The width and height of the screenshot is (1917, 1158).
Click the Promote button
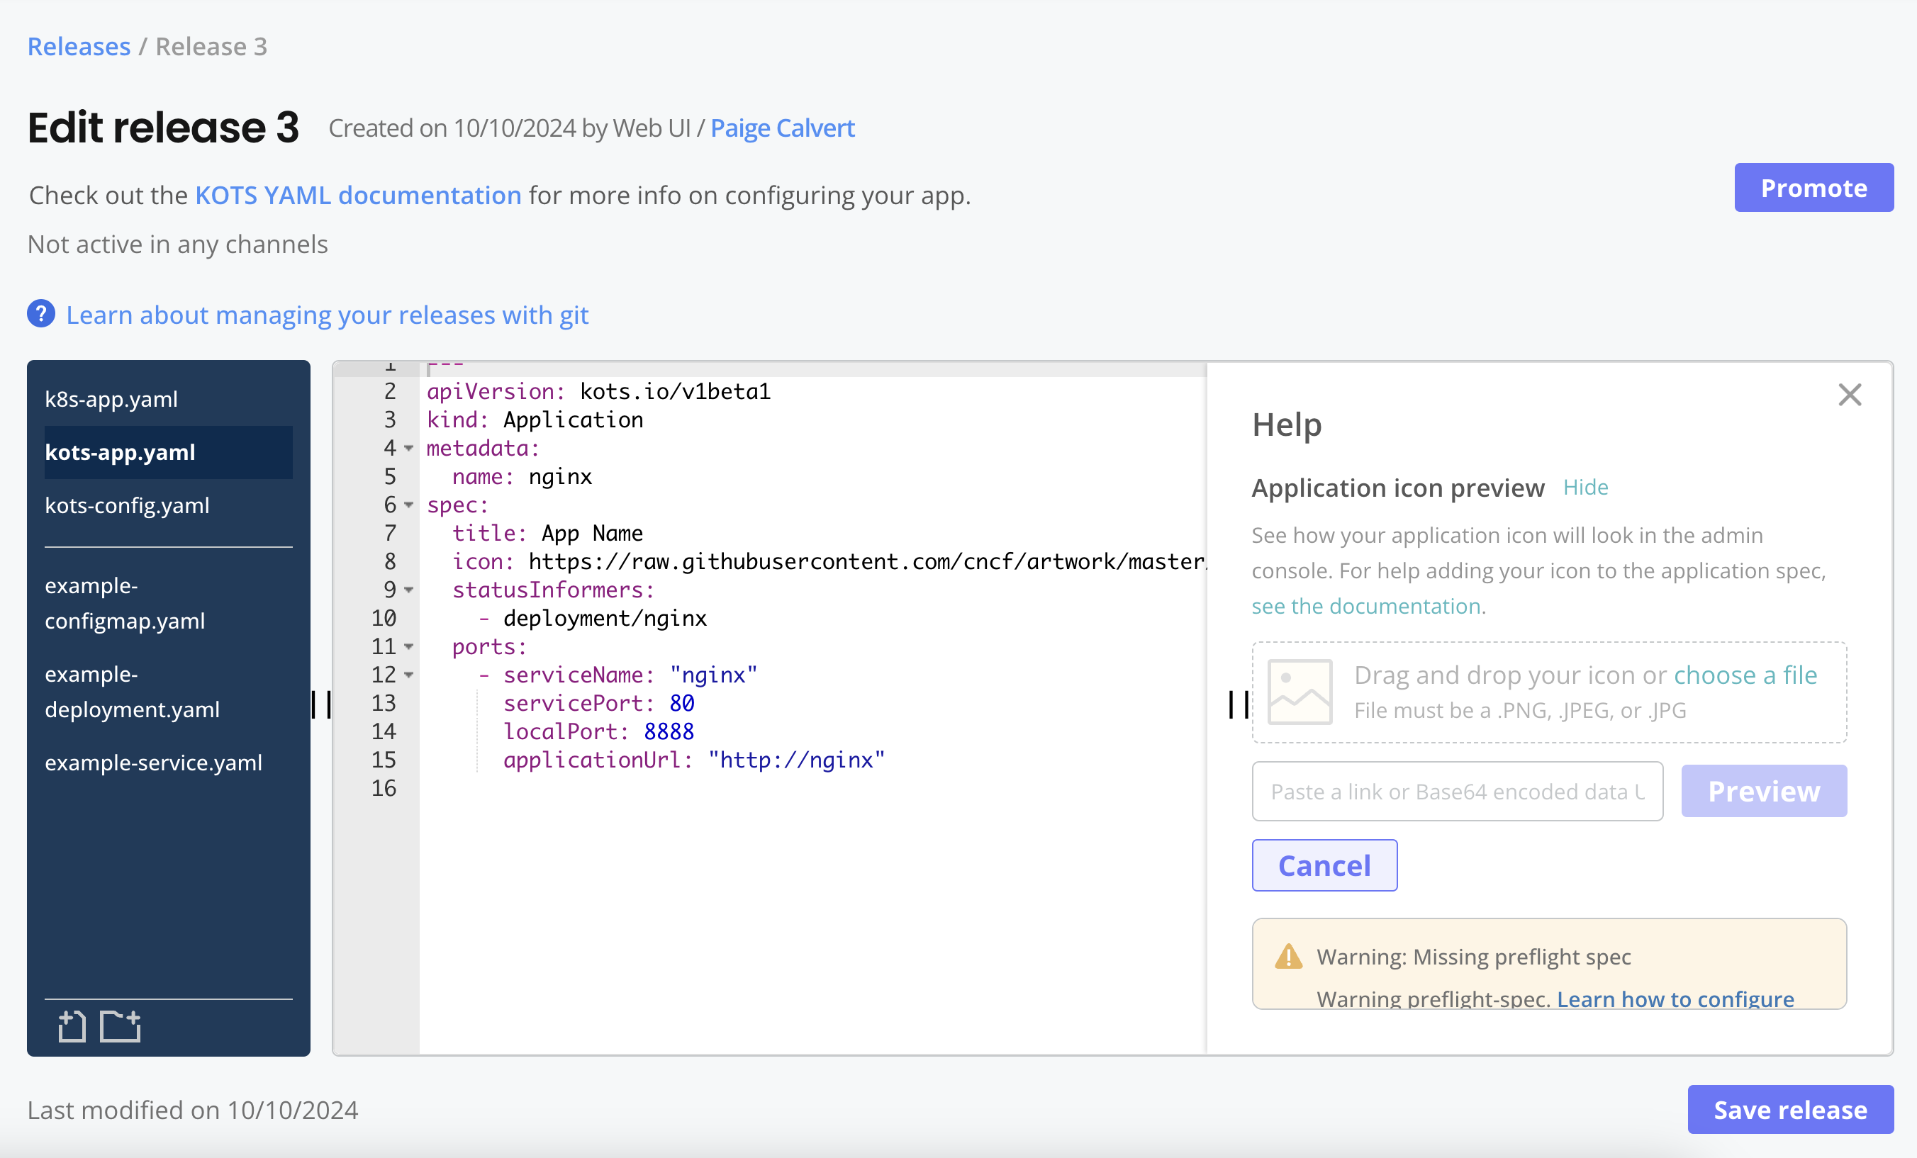coord(1813,187)
